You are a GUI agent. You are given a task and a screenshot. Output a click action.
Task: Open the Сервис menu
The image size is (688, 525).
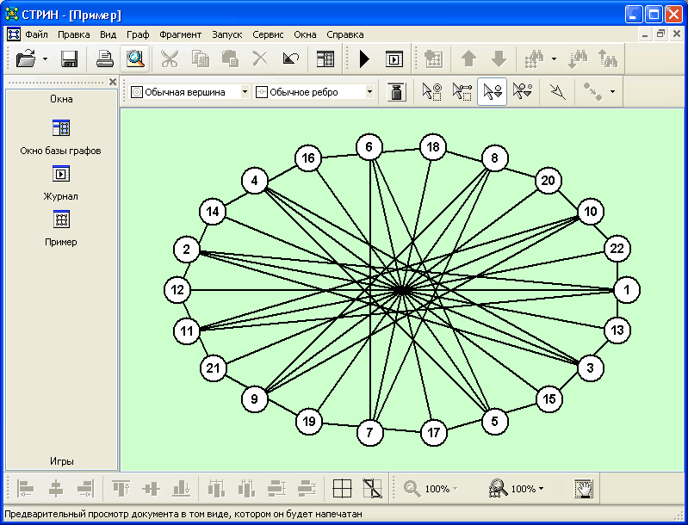tap(268, 34)
